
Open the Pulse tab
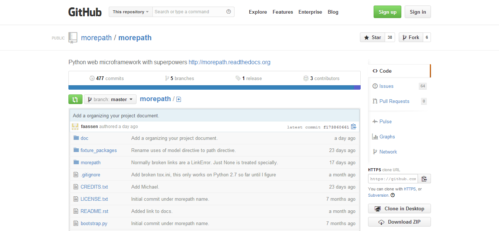point(399,121)
